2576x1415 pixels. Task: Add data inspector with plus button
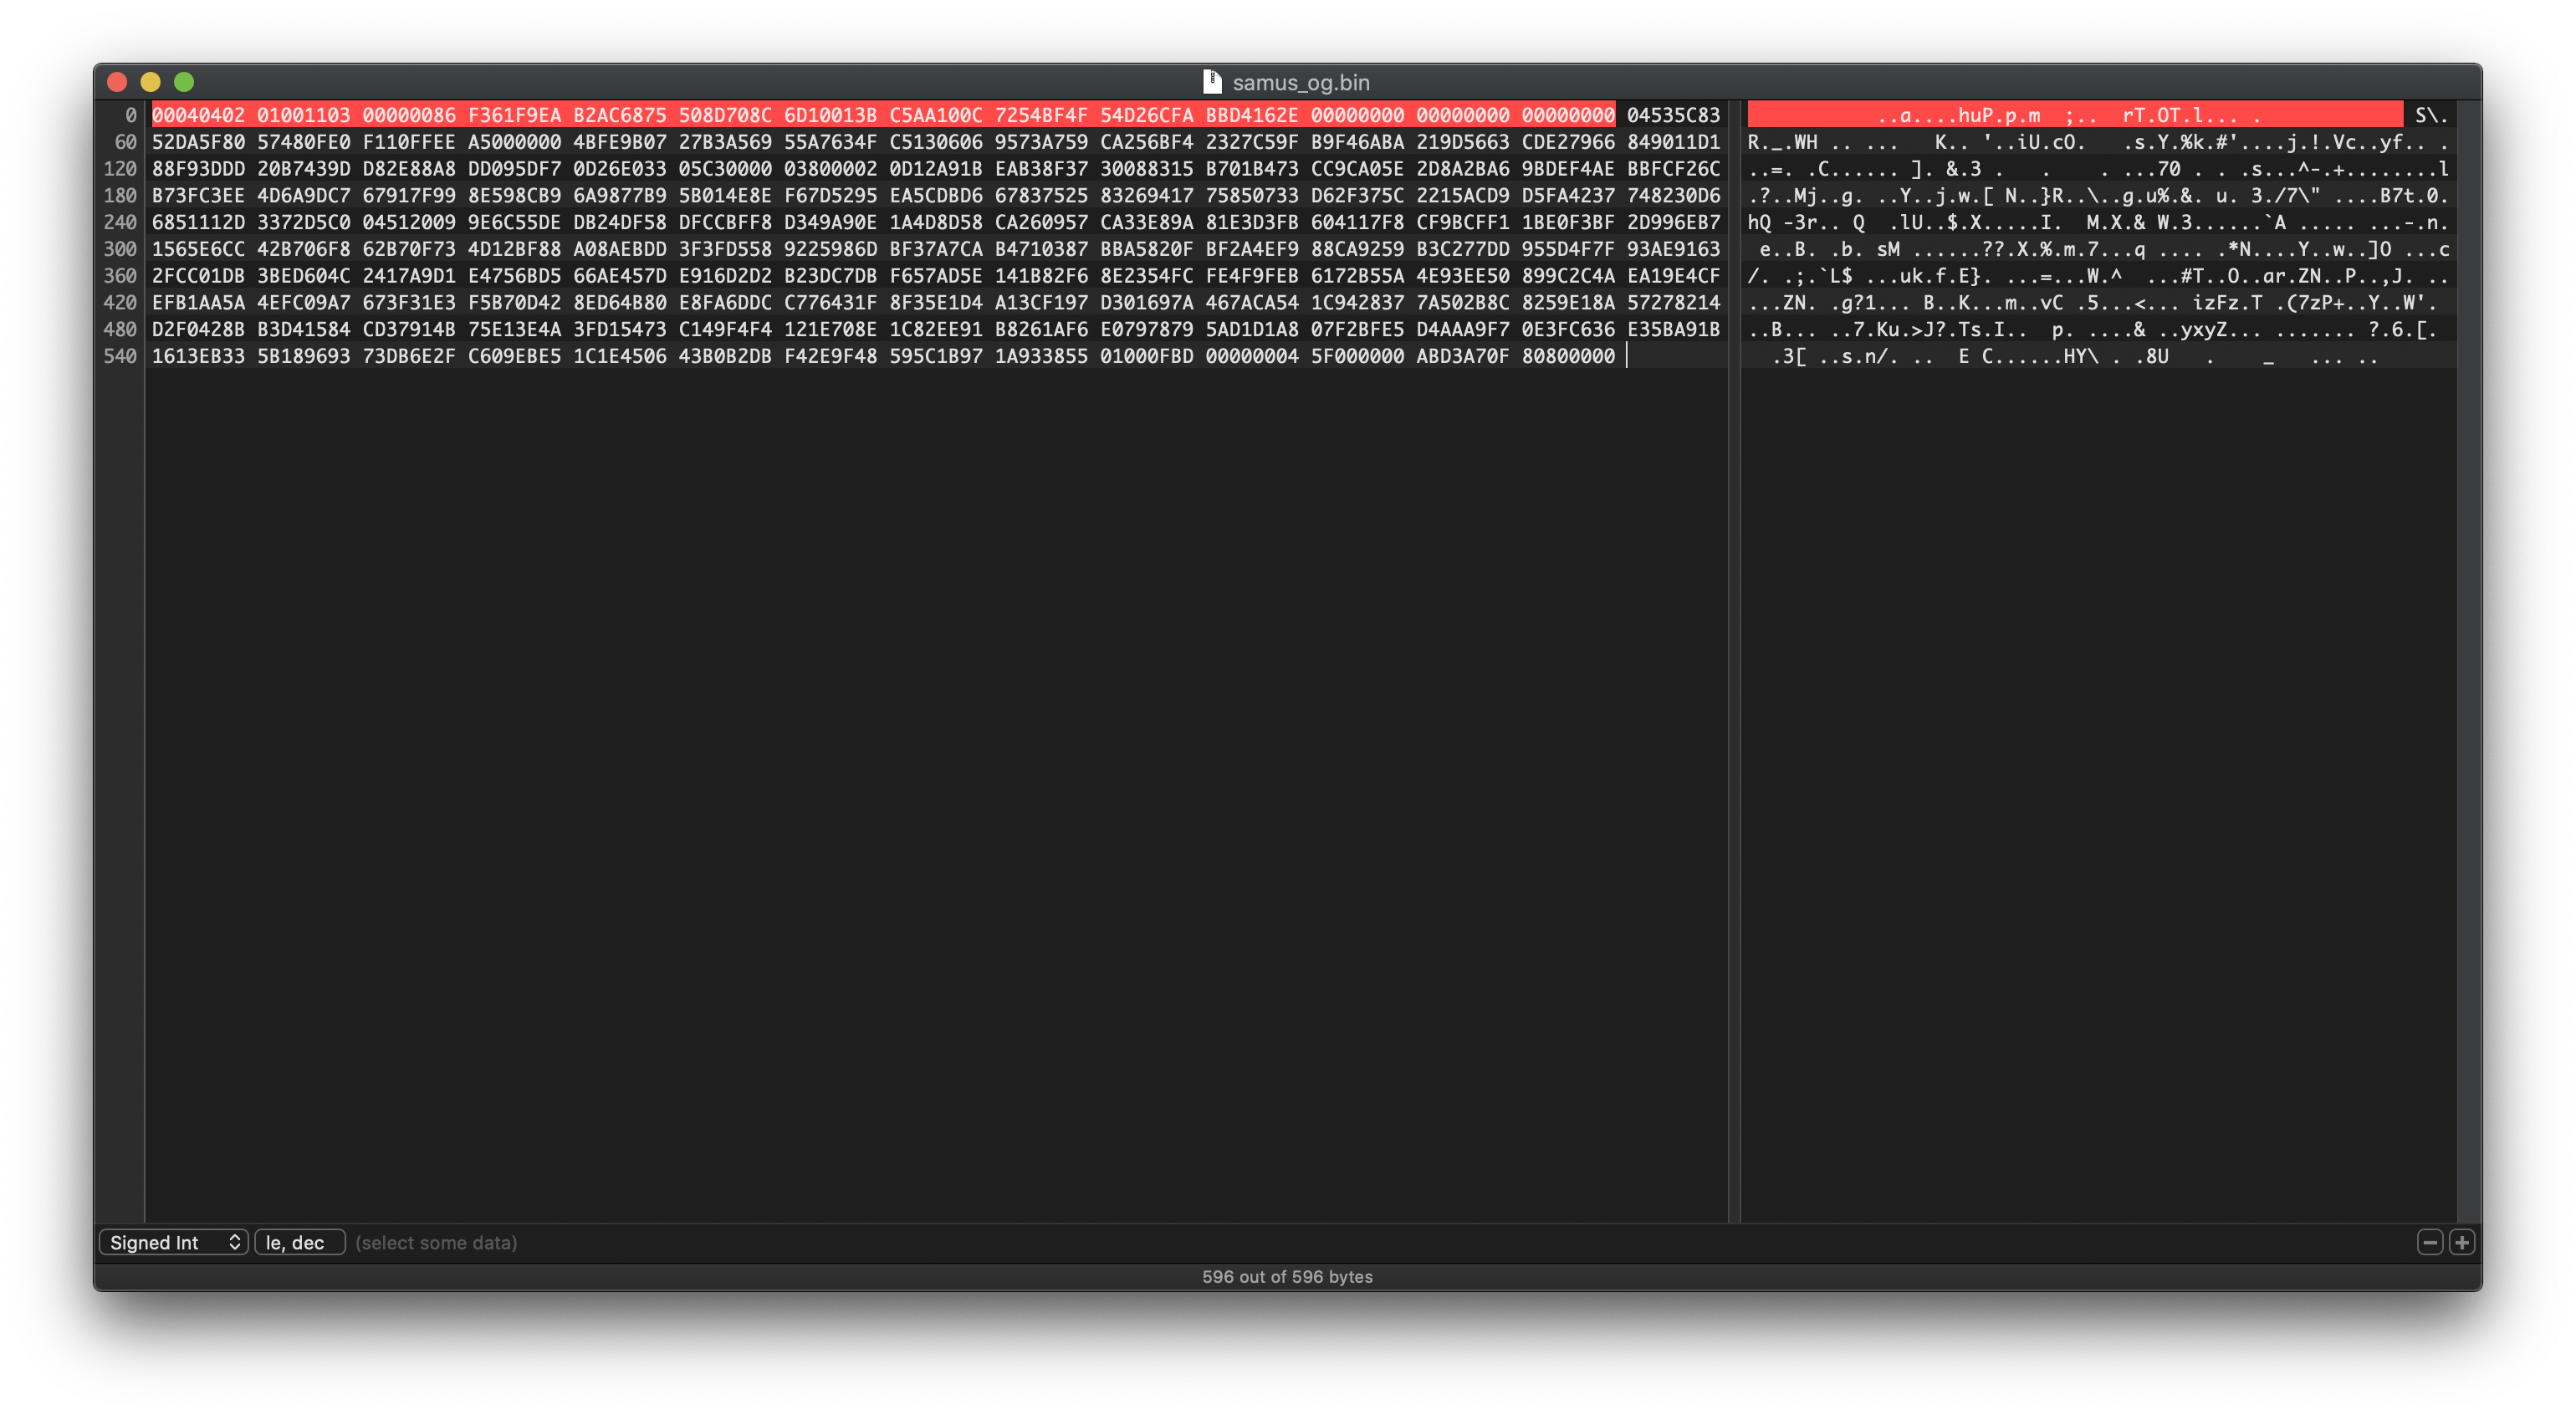pos(2462,1242)
